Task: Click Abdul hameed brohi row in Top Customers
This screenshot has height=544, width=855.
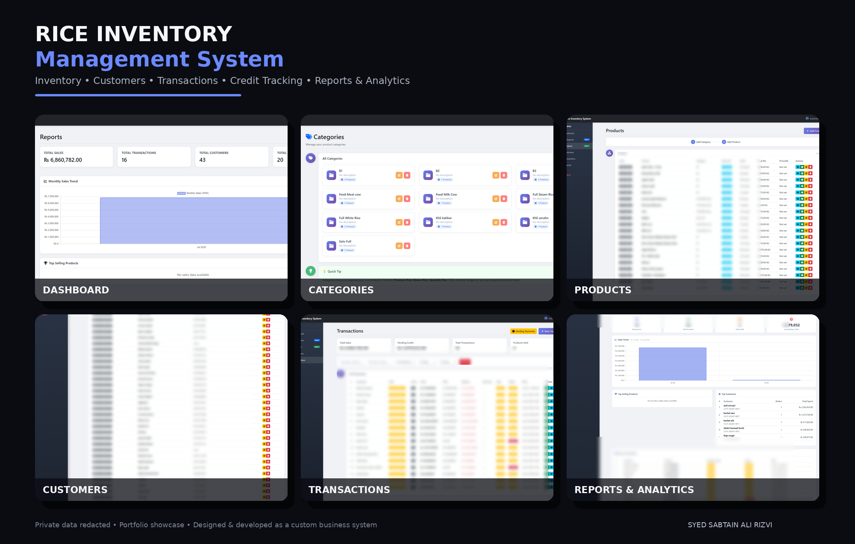Action: click(x=766, y=430)
